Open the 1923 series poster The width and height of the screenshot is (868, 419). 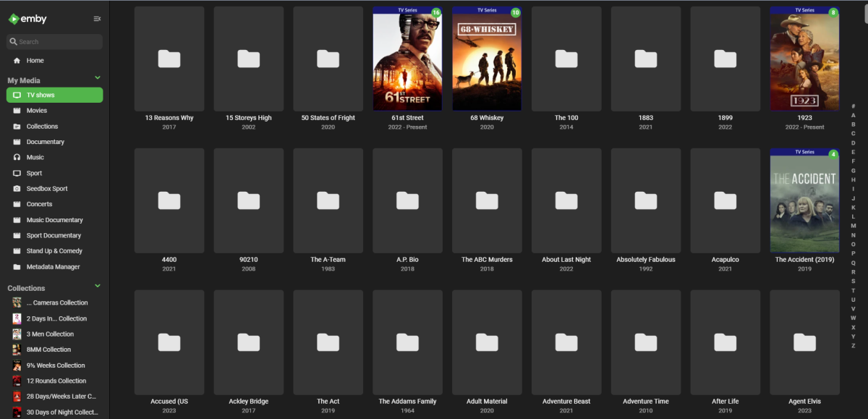pyautogui.click(x=804, y=58)
